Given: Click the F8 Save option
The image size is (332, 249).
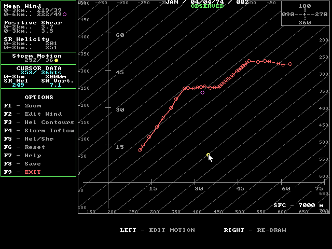Looking at the screenshot, I should click(x=22, y=164).
